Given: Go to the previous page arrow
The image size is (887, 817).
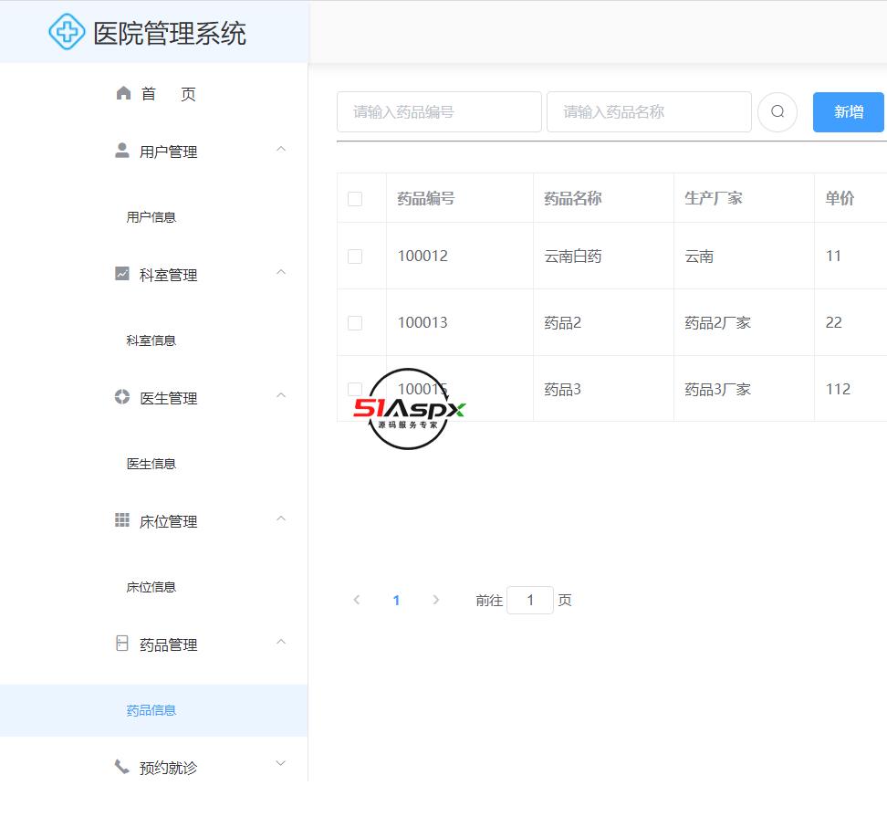Looking at the screenshot, I should [357, 600].
